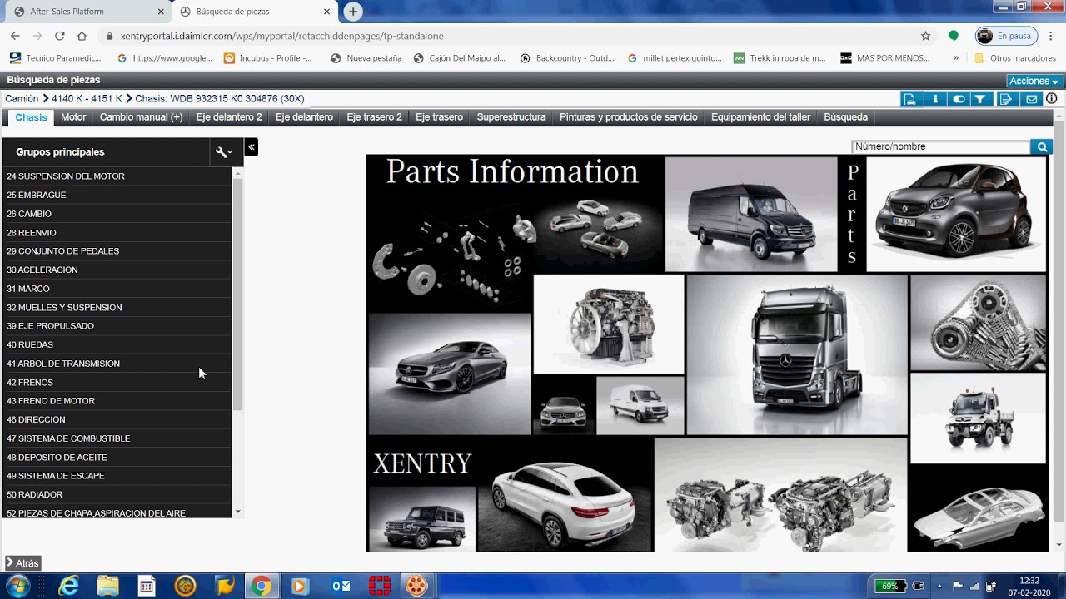Image resolution: width=1066 pixels, height=599 pixels.
Task: Select group 40 RUEDAS
Action: pos(117,344)
